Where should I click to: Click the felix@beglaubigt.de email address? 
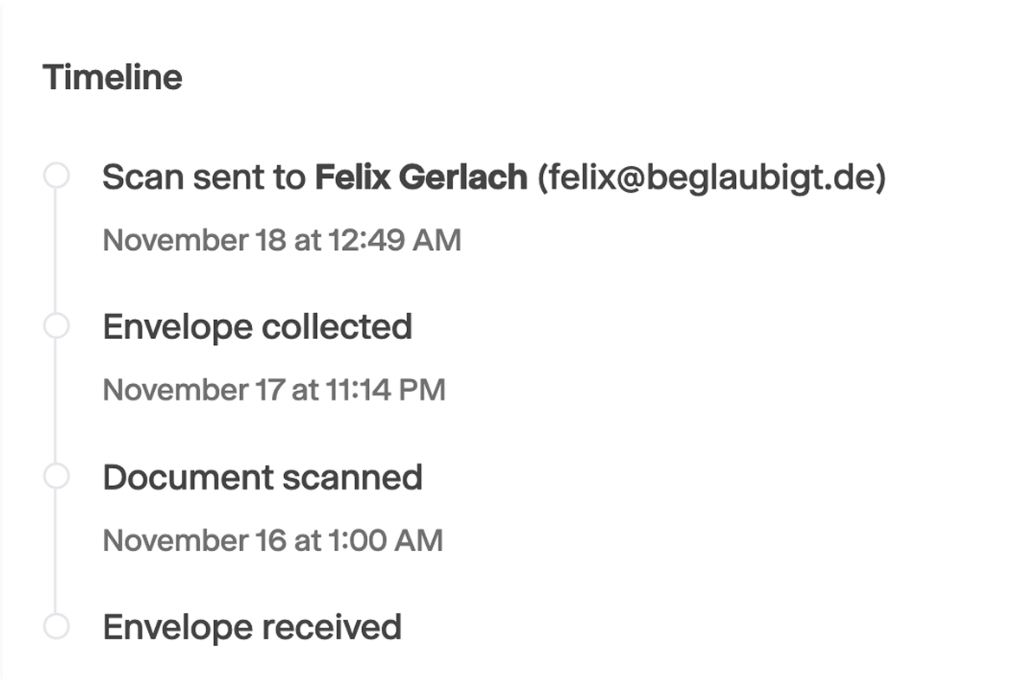tap(712, 177)
